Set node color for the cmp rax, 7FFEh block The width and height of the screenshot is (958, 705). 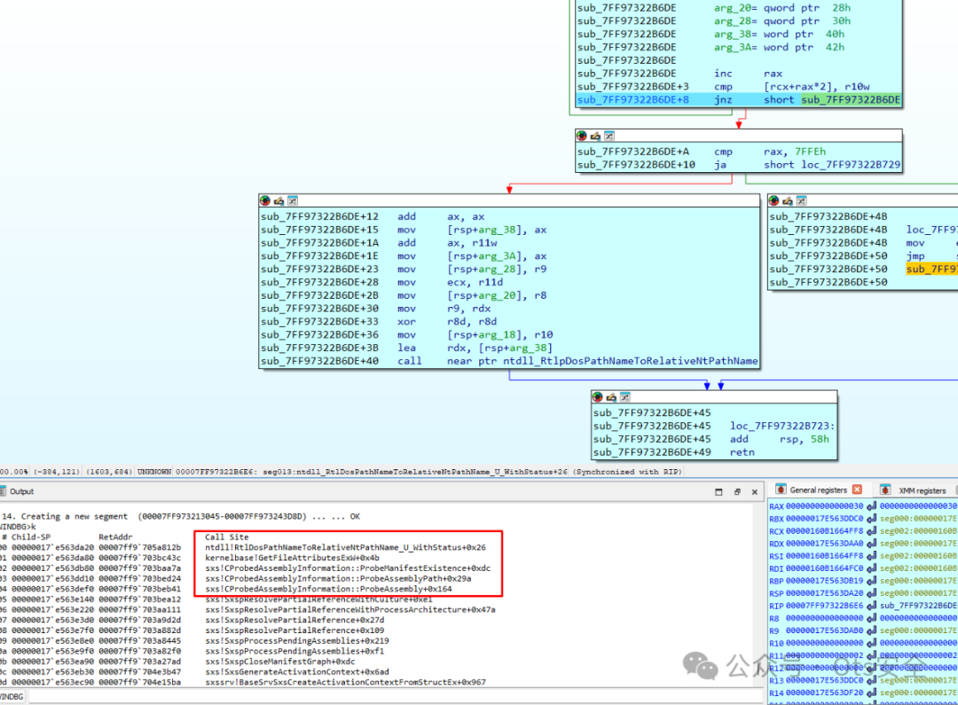coord(582,136)
